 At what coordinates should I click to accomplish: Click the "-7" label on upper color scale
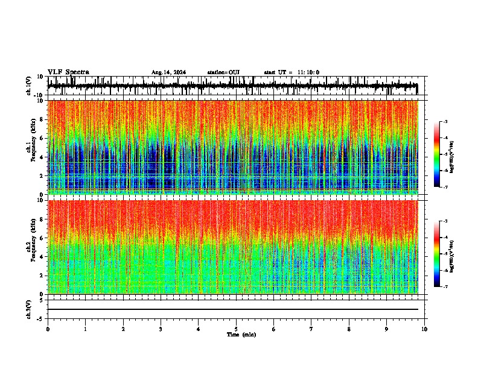tap(445, 187)
